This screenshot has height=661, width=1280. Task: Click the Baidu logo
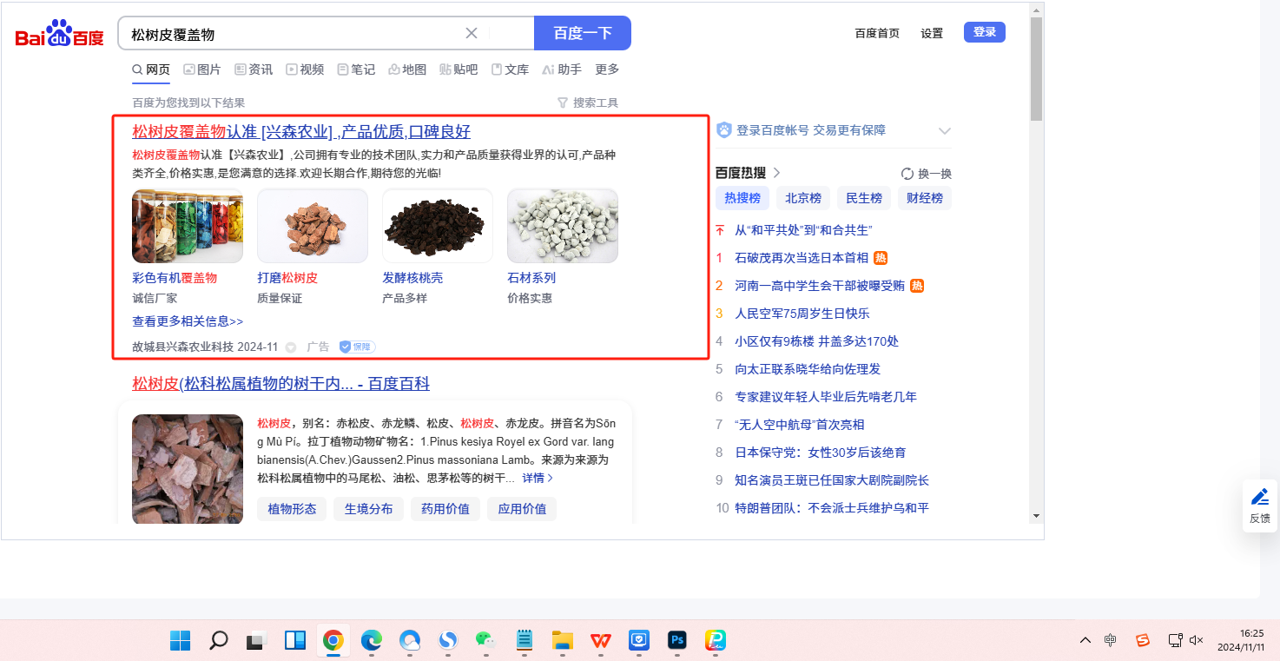click(x=59, y=34)
